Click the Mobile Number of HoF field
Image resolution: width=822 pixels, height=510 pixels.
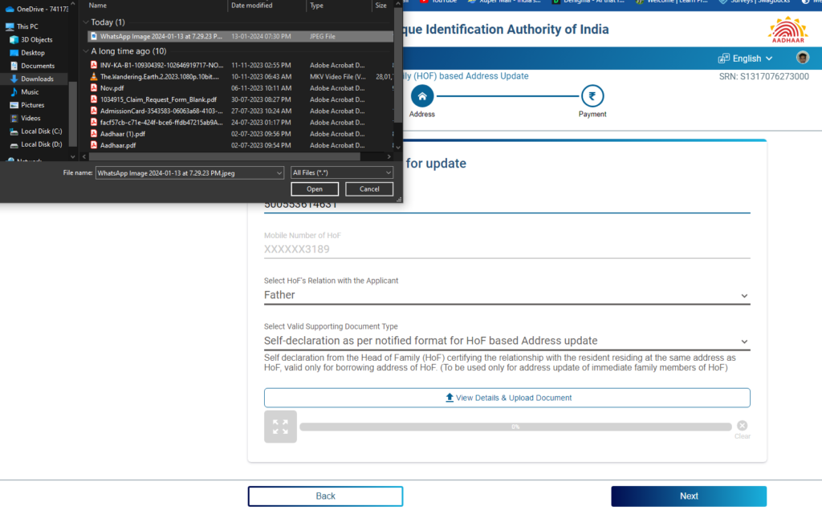(507, 249)
